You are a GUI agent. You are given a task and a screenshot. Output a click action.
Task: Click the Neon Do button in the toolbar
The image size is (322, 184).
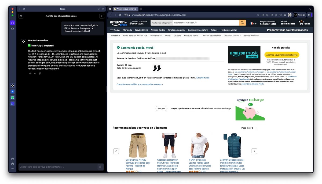pos(299,15)
